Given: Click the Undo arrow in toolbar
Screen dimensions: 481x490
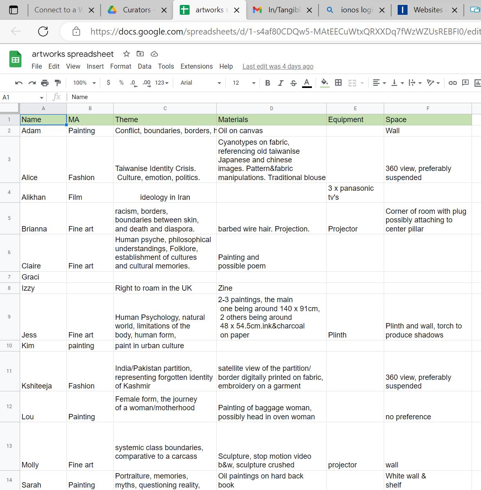Looking at the screenshot, I should tap(19, 83).
